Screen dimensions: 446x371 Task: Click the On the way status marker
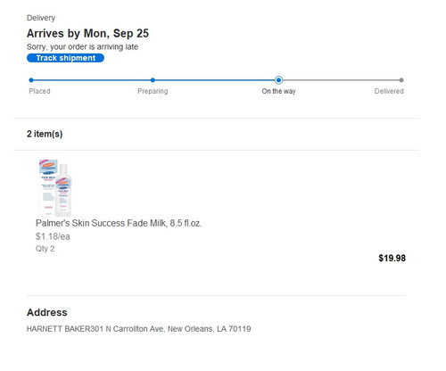pos(278,80)
